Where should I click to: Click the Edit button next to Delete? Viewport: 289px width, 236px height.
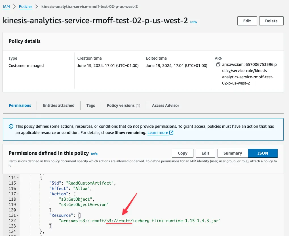(x=247, y=21)
